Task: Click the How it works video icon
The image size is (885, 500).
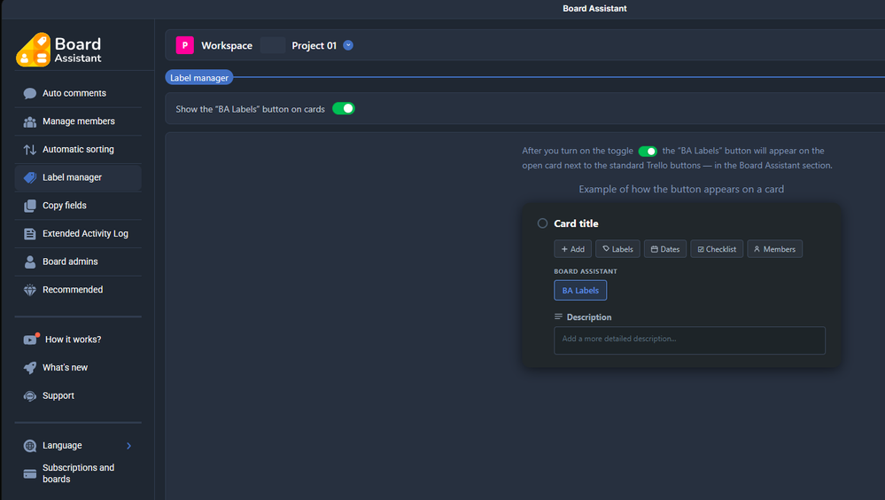Action: 31,339
